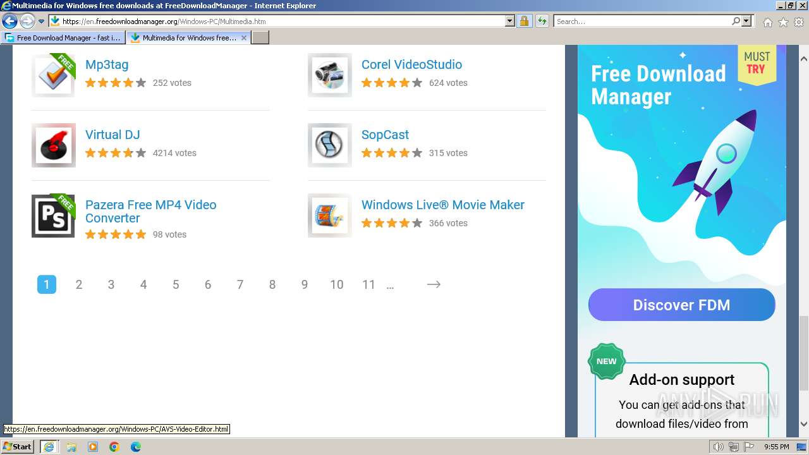Viewport: 809px width, 455px height.
Task: Launch Microsoft Edge from the taskbar
Action: pos(136,447)
